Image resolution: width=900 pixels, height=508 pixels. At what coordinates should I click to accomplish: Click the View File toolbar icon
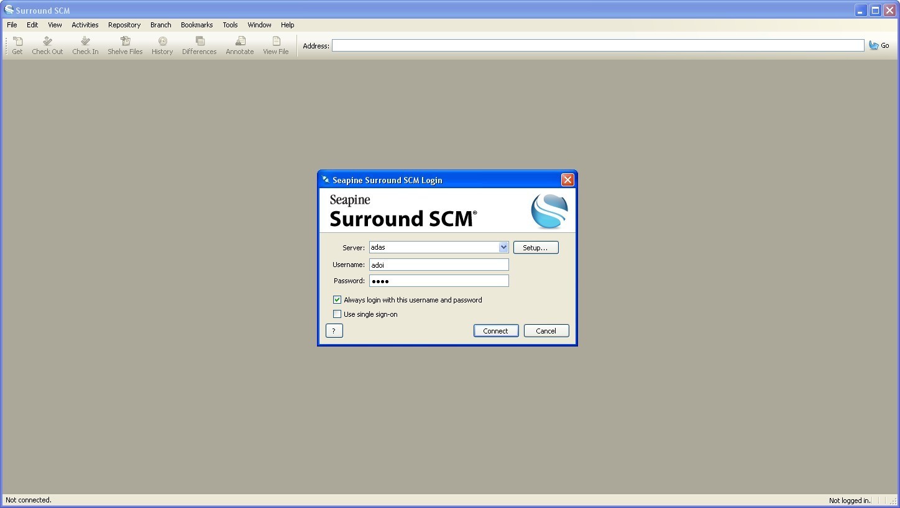(276, 45)
